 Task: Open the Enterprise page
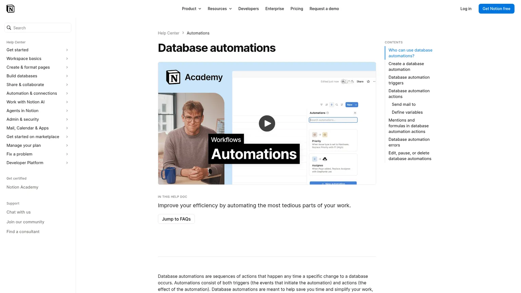274,9
